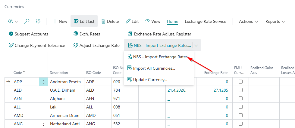Viewport: 295px width, 128px height.
Task: Click the analysis view layout icon
Action: pyautogui.click(x=38, y=21)
